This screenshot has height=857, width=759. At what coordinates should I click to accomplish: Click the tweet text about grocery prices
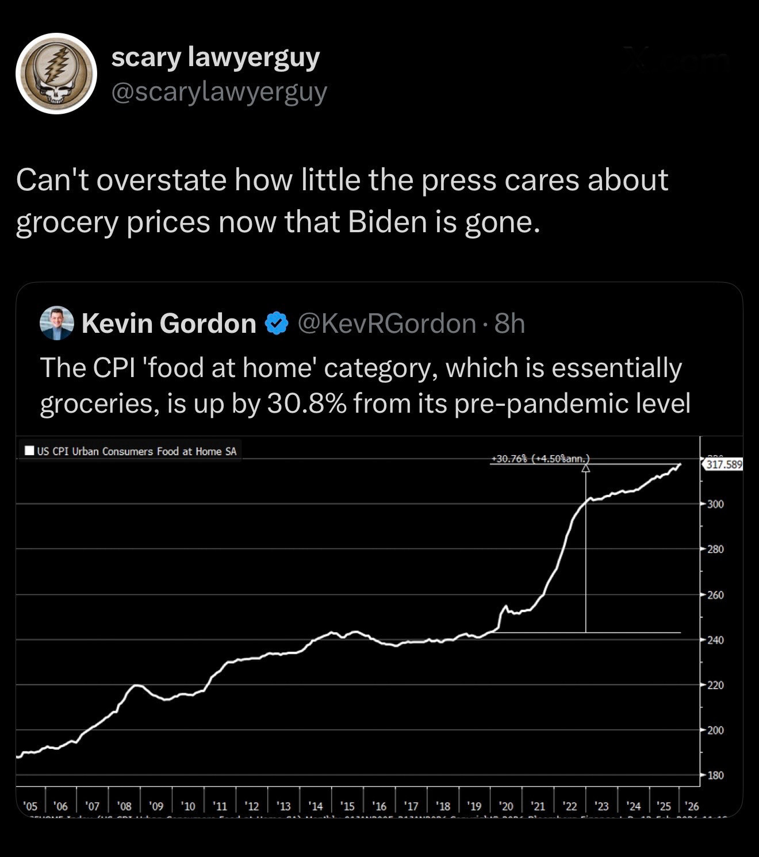click(x=342, y=201)
